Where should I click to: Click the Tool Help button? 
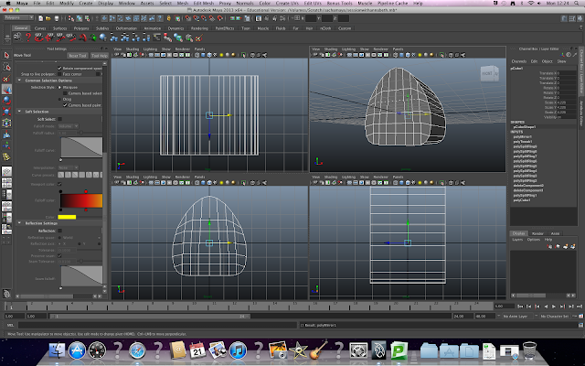pos(100,56)
